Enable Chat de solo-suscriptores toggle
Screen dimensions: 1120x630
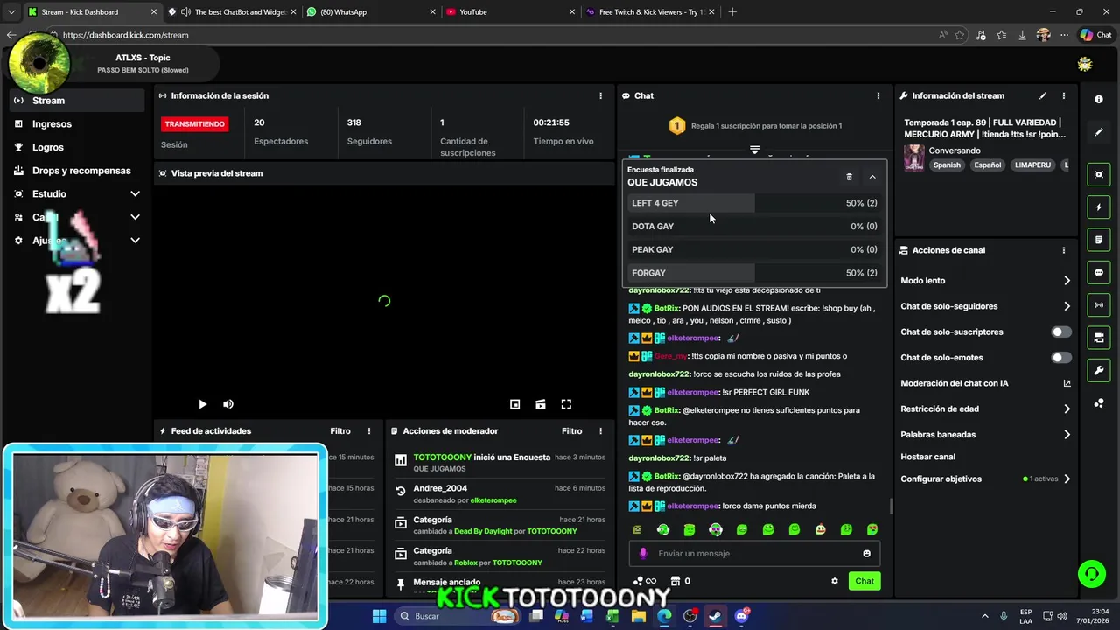point(1060,332)
